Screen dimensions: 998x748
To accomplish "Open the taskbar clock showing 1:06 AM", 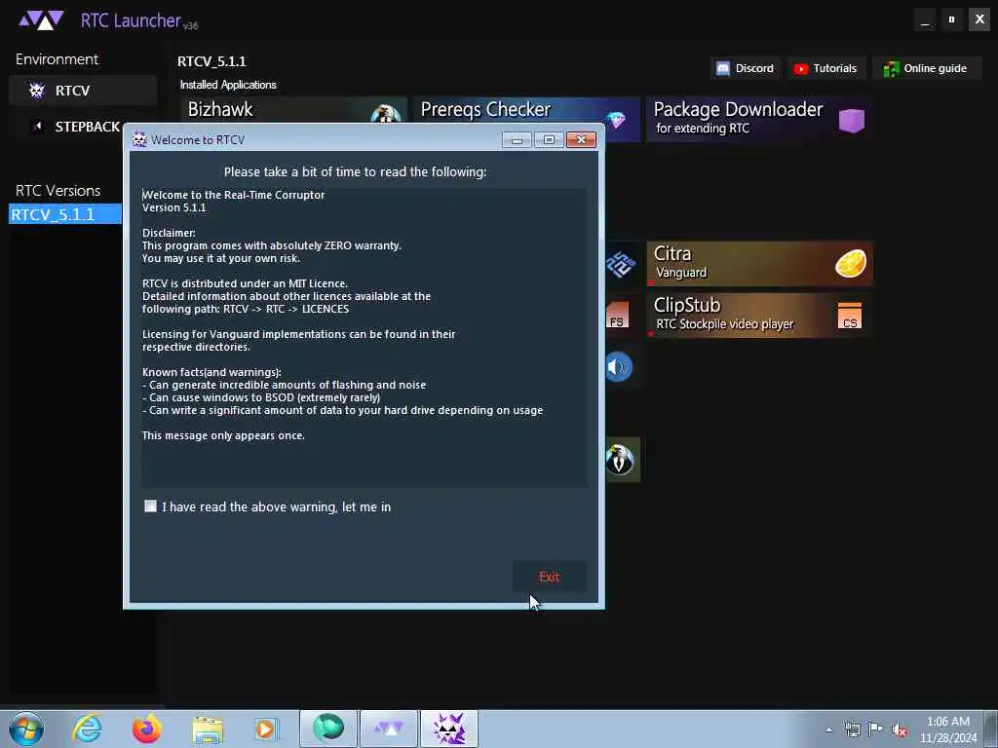I will click(x=948, y=729).
